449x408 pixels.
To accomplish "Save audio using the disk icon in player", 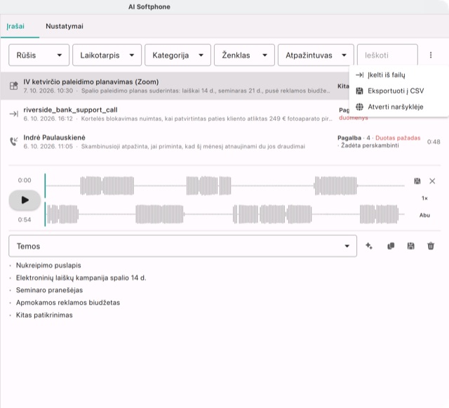I will click(417, 181).
